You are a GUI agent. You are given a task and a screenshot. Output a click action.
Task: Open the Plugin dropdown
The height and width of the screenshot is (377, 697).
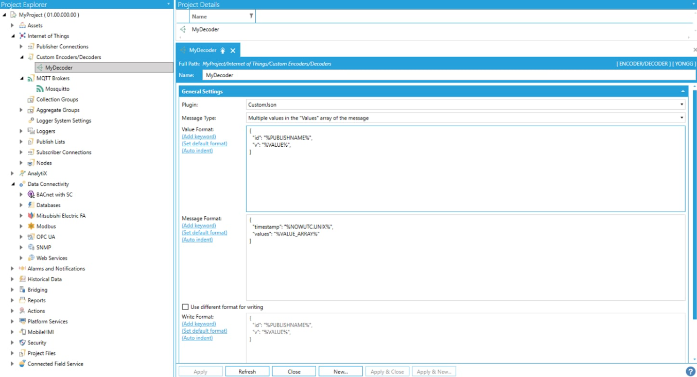(x=682, y=105)
